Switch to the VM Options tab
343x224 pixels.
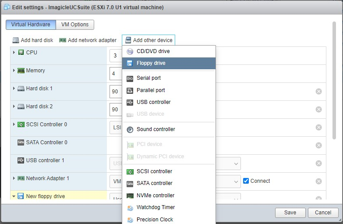(x=75, y=25)
